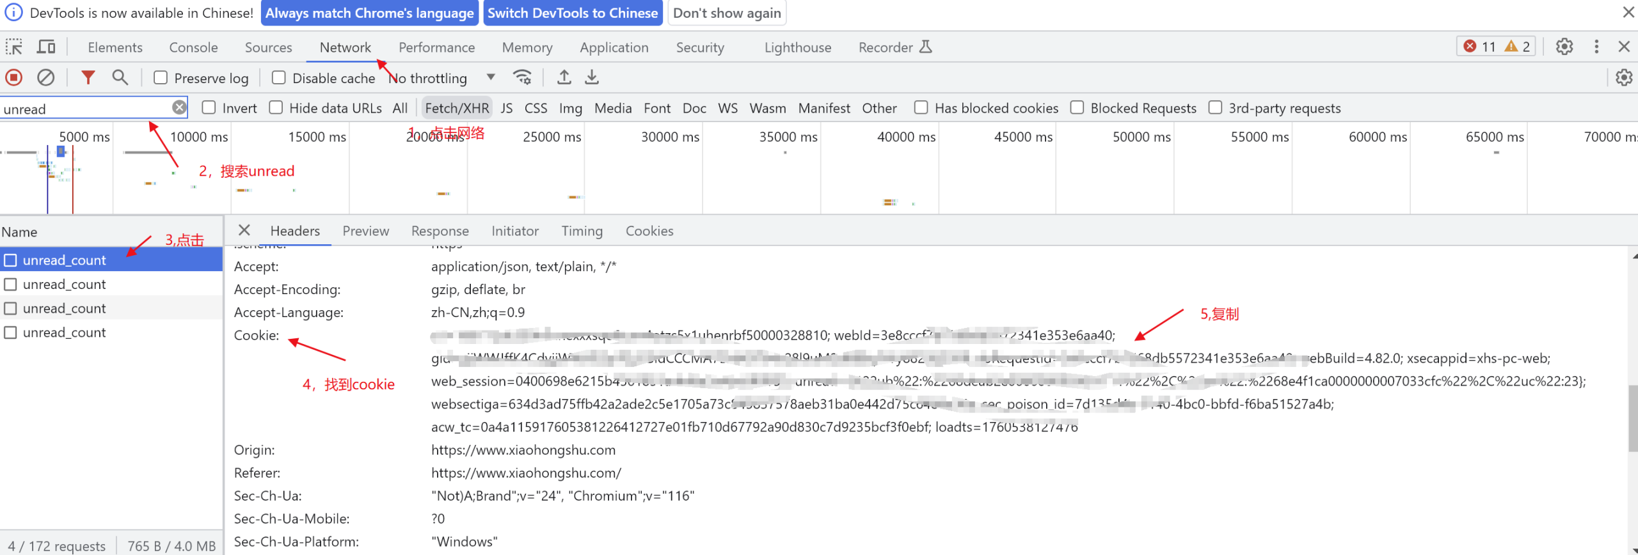Clear the network log

tap(45, 77)
